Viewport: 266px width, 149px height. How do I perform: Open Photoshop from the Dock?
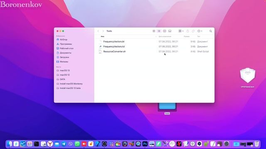click(x=145, y=144)
